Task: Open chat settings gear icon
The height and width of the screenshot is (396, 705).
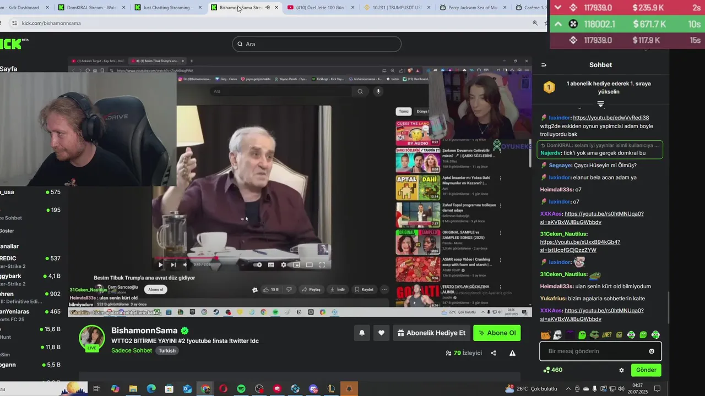Action: [x=621, y=370]
